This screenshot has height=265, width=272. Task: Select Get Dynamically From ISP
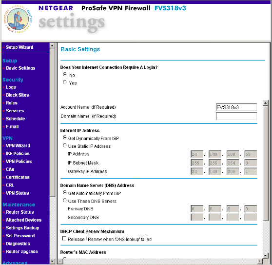[65, 138]
